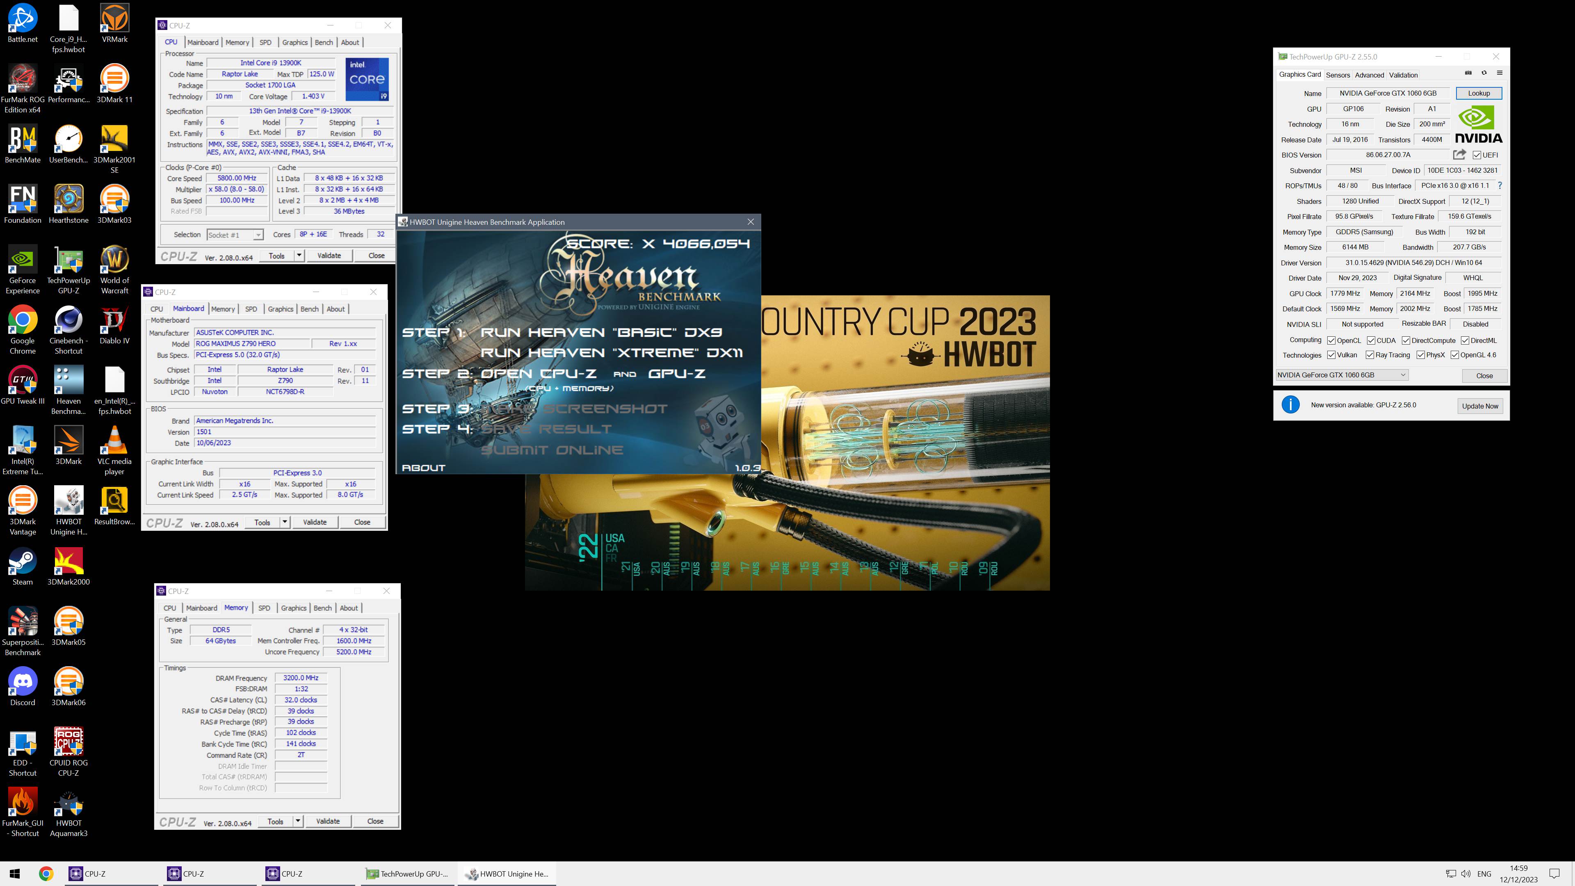1575x886 pixels.
Task: Click Lookup button in GPU-Z
Action: click(1478, 94)
